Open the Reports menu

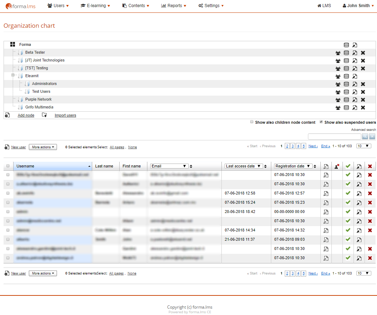coord(173,6)
